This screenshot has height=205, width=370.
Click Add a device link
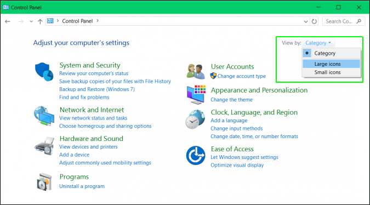(x=75, y=155)
